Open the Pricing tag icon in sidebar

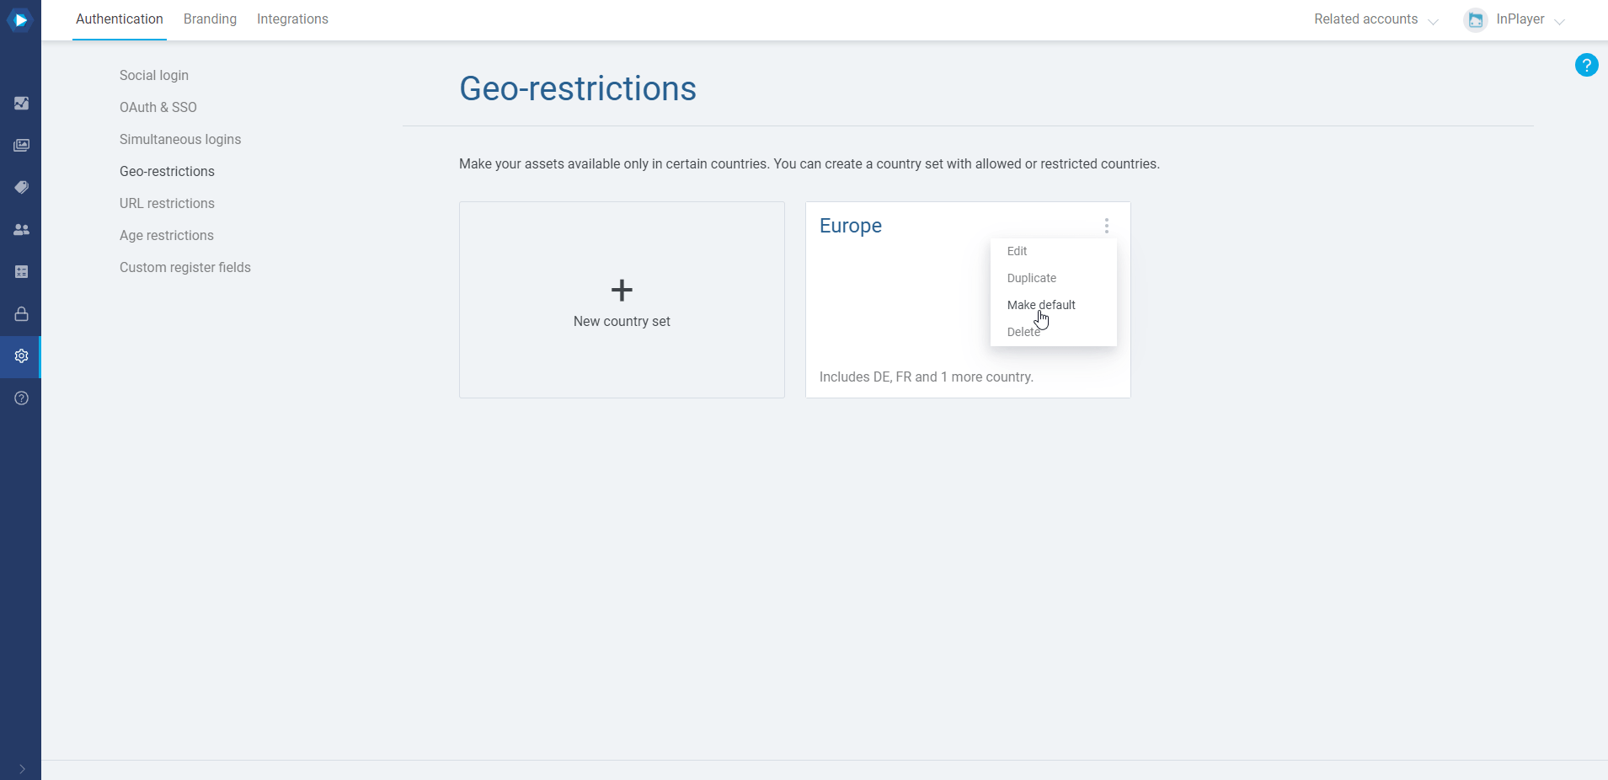21,187
